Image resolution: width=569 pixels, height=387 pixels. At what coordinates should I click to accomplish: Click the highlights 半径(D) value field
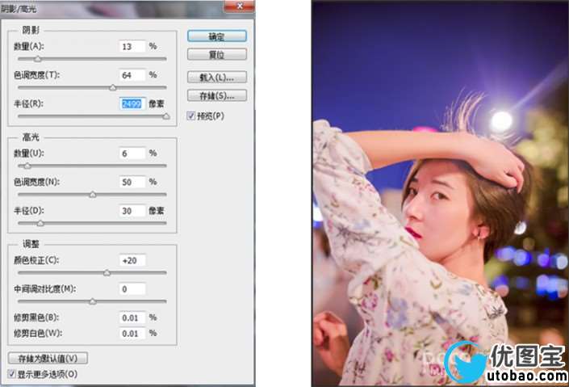pos(132,211)
